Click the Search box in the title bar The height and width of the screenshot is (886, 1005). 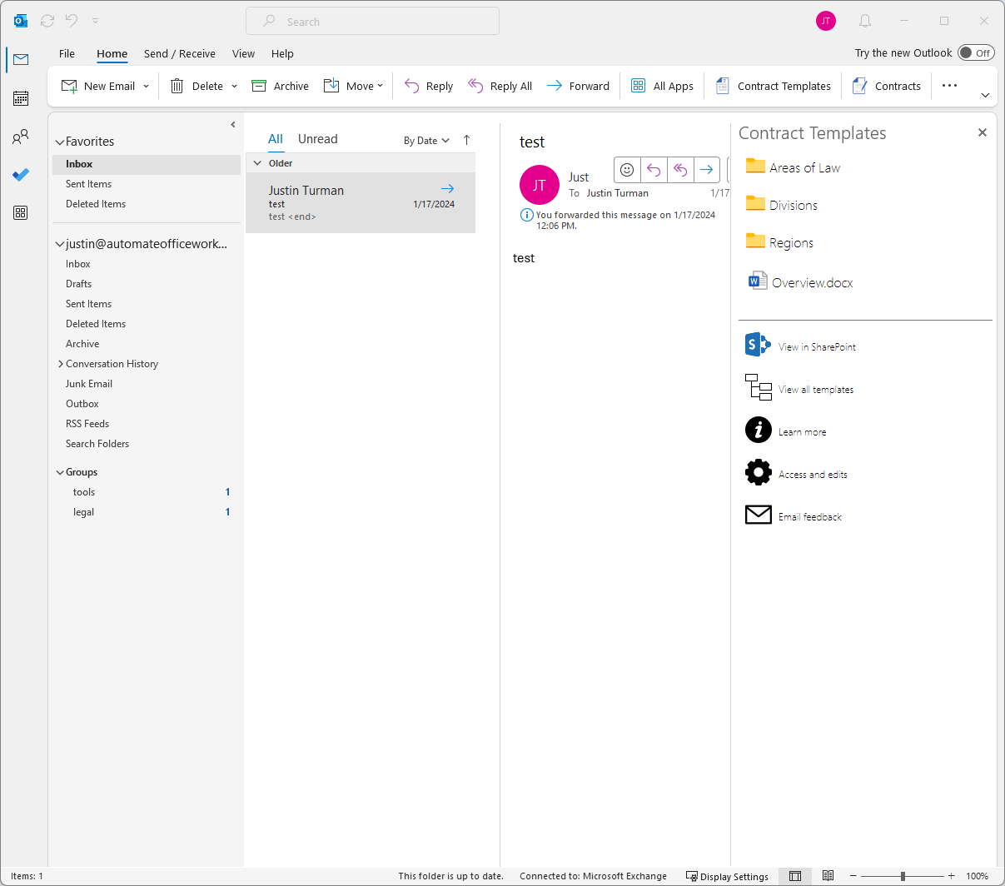click(372, 22)
